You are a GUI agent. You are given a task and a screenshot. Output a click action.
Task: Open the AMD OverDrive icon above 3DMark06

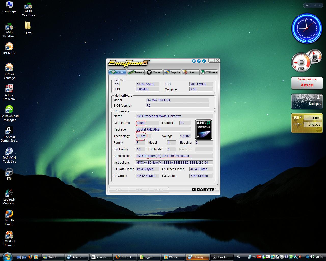coord(9,30)
